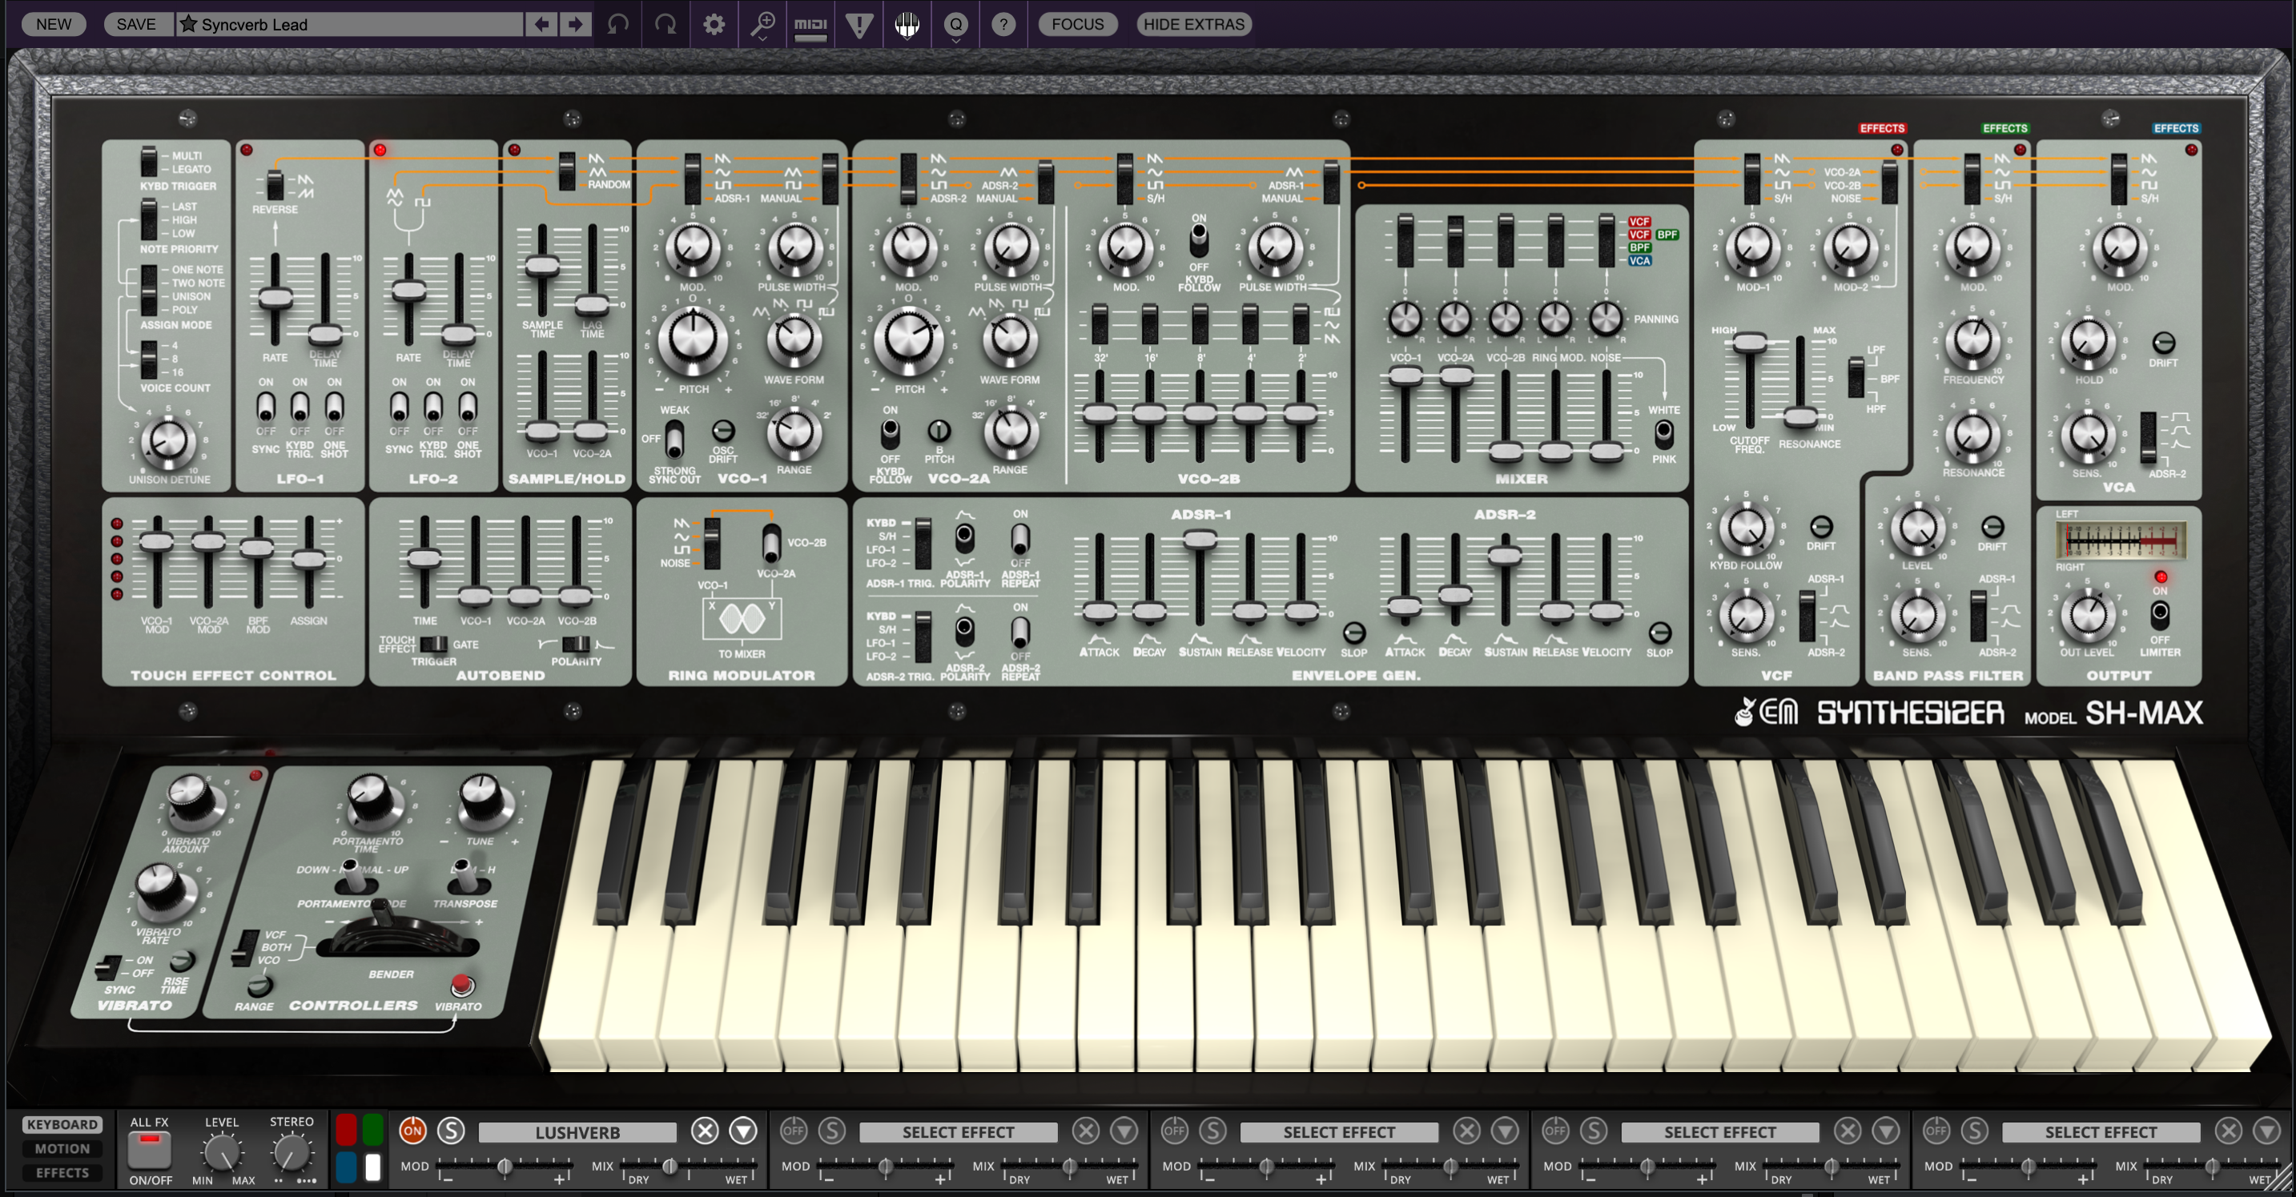Screen dimensions: 2296x1197
Task: Remove the LUSHVERB effect with X icon
Action: coord(704,1131)
